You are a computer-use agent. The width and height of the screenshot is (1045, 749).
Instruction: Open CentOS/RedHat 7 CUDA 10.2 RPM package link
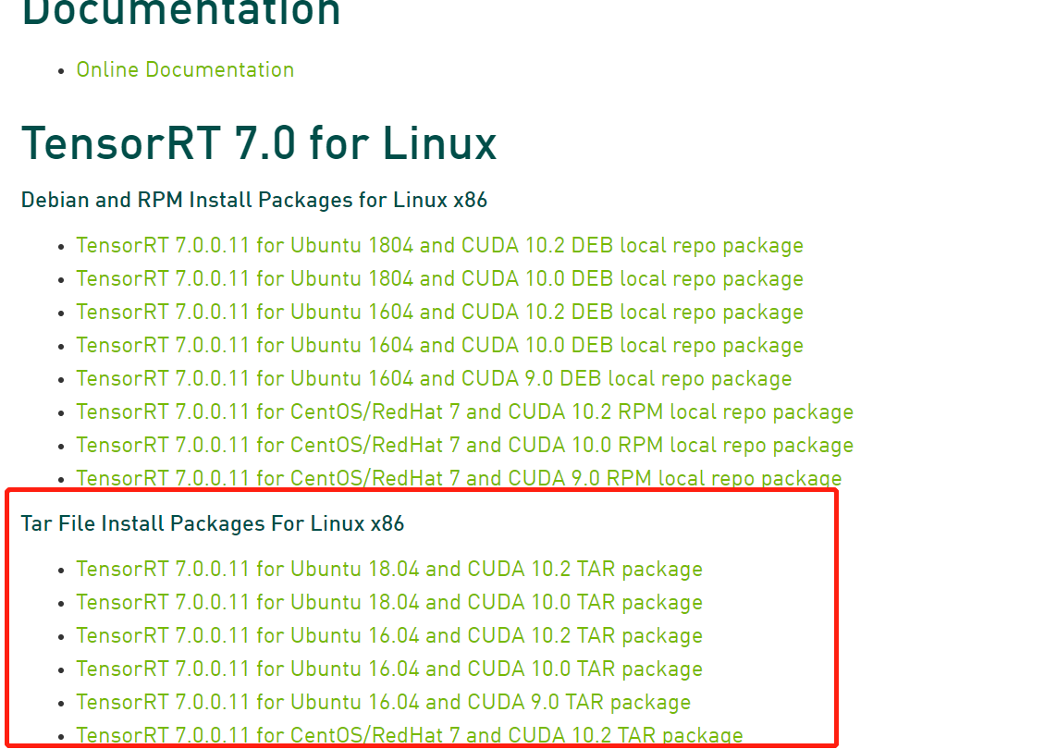[x=464, y=411]
